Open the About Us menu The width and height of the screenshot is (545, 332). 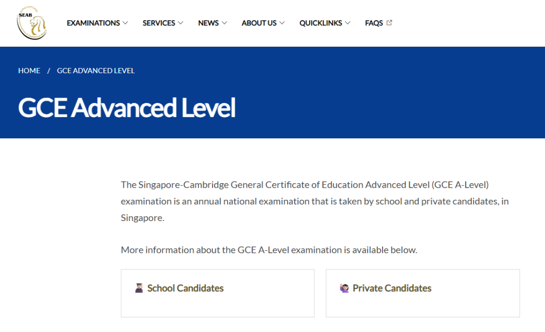(259, 23)
